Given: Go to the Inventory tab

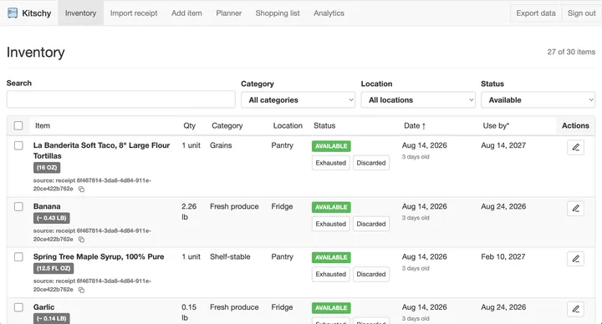Looking at the screenshot, I should [80, 13].
